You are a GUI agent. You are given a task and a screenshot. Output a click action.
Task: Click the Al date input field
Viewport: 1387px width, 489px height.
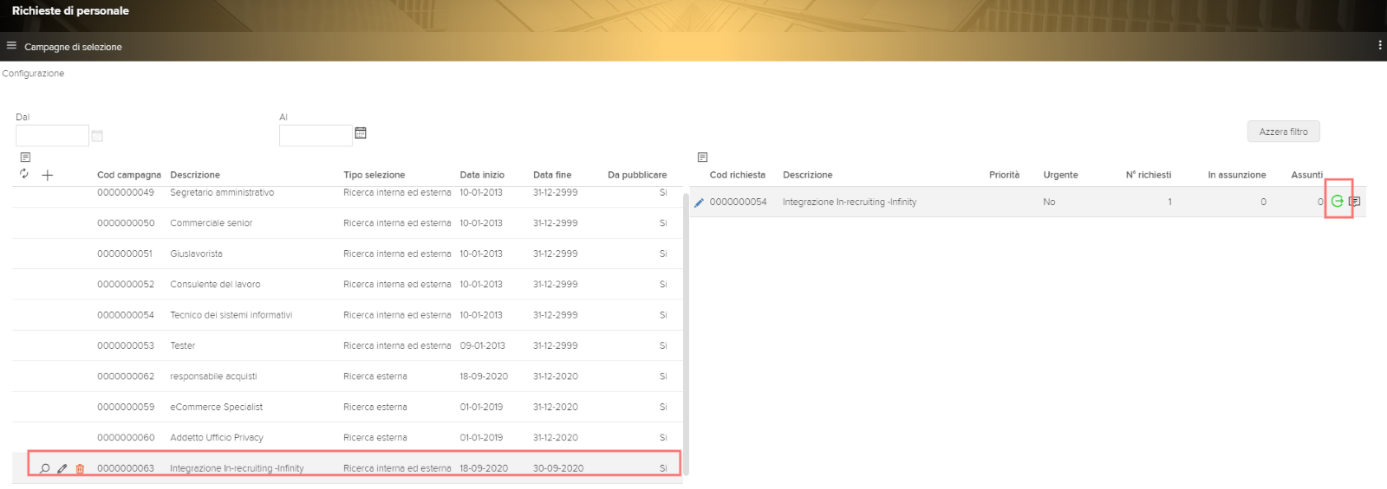pyautogui.click(x=316, y=136)
